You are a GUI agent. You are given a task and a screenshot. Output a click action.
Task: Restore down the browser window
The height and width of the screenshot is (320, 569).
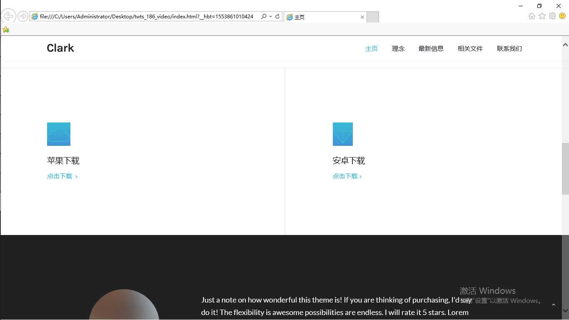[539, 6]
